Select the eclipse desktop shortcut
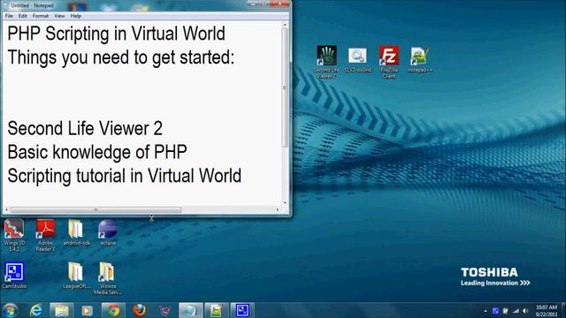Image resolution: width=566 pixels, height=318 pixels. point(108,232)
